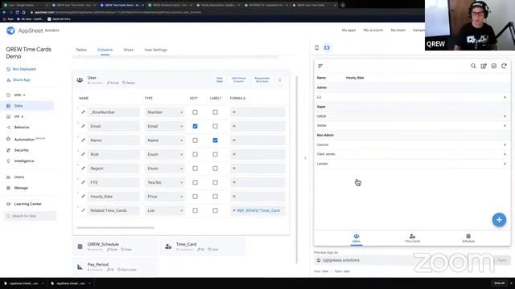Click the preview search icon

point(473,66)
